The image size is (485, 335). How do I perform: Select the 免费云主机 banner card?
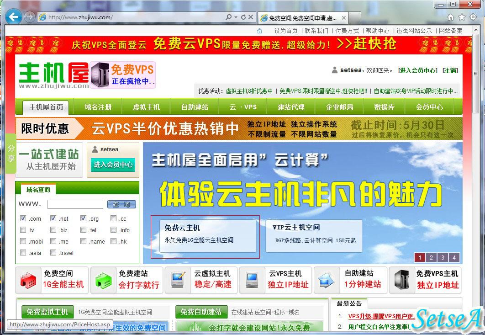pos(208,236)
